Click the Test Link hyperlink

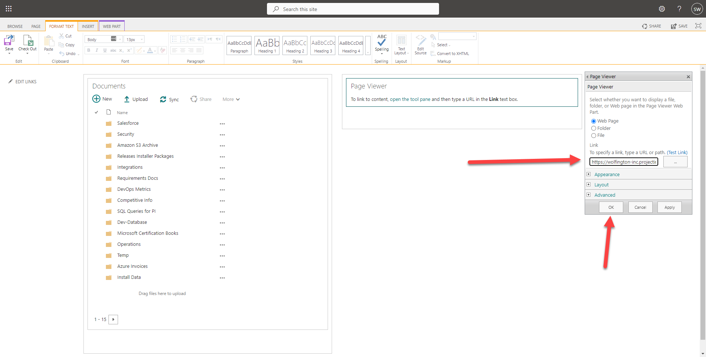tap(677, 153)
